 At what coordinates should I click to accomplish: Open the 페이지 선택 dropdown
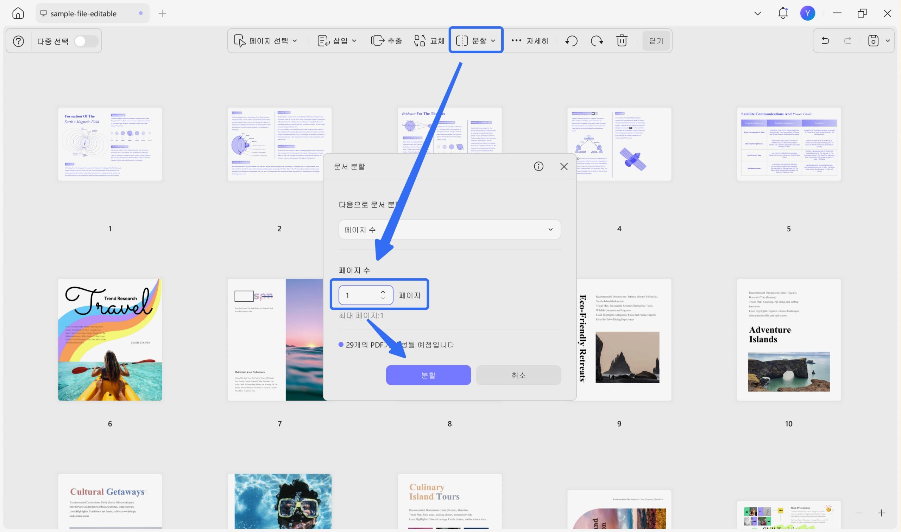[x=266, y=40]
